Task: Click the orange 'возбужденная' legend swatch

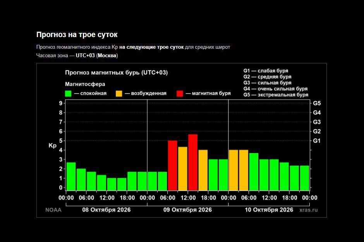Action: pos(119,94)
